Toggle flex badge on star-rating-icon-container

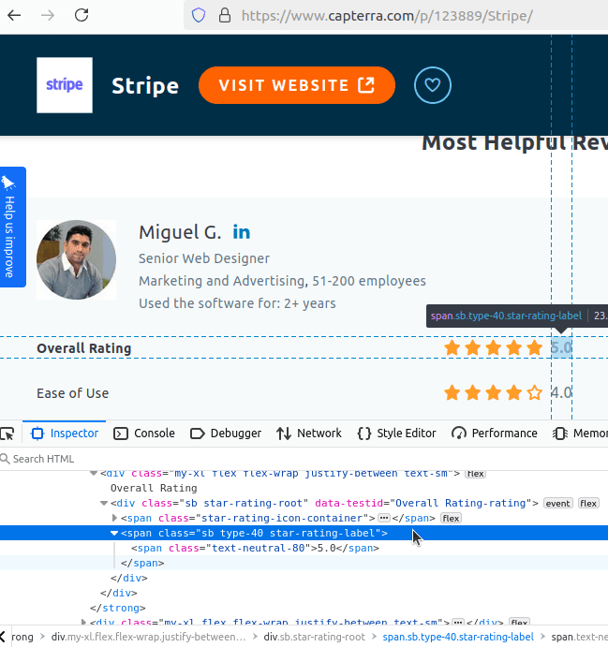(451, 519)
